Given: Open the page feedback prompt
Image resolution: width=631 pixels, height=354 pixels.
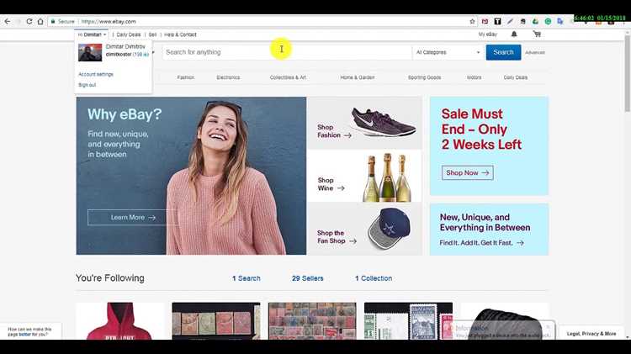Looking at the screenshot, I should click(30, 331).
